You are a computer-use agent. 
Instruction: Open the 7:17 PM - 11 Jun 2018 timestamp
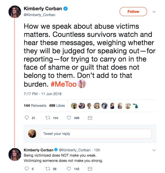[42, 94]
